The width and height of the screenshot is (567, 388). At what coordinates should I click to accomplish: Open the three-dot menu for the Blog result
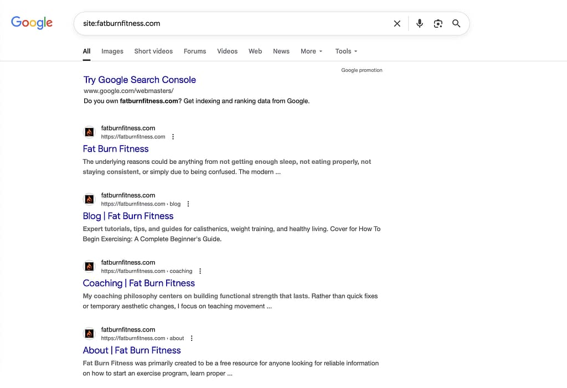click(x=188, y=204)
